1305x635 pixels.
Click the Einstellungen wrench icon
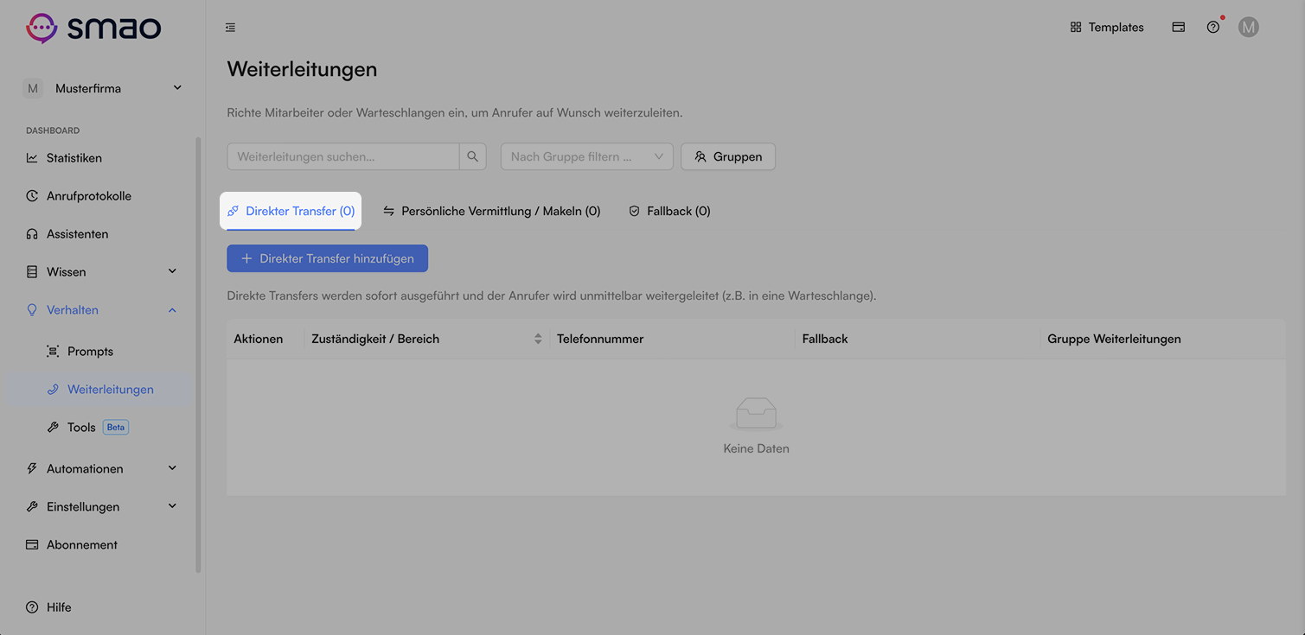tap(32, 507)
